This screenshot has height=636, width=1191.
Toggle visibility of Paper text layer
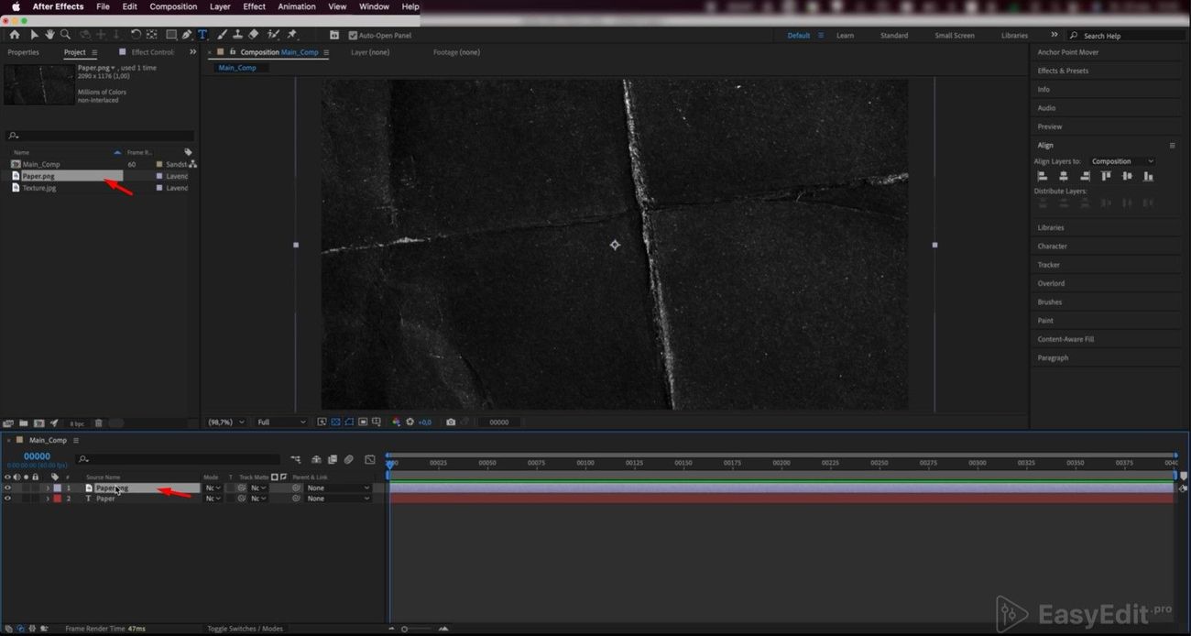click(7, 499)
